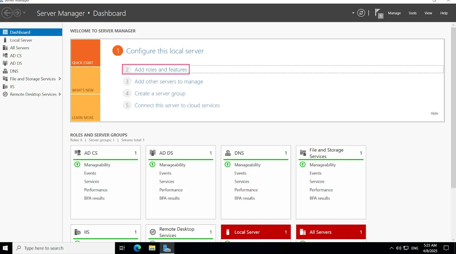456x254 pixels.
Task: Open Task View in taskbar
Action: click(122, 248)
